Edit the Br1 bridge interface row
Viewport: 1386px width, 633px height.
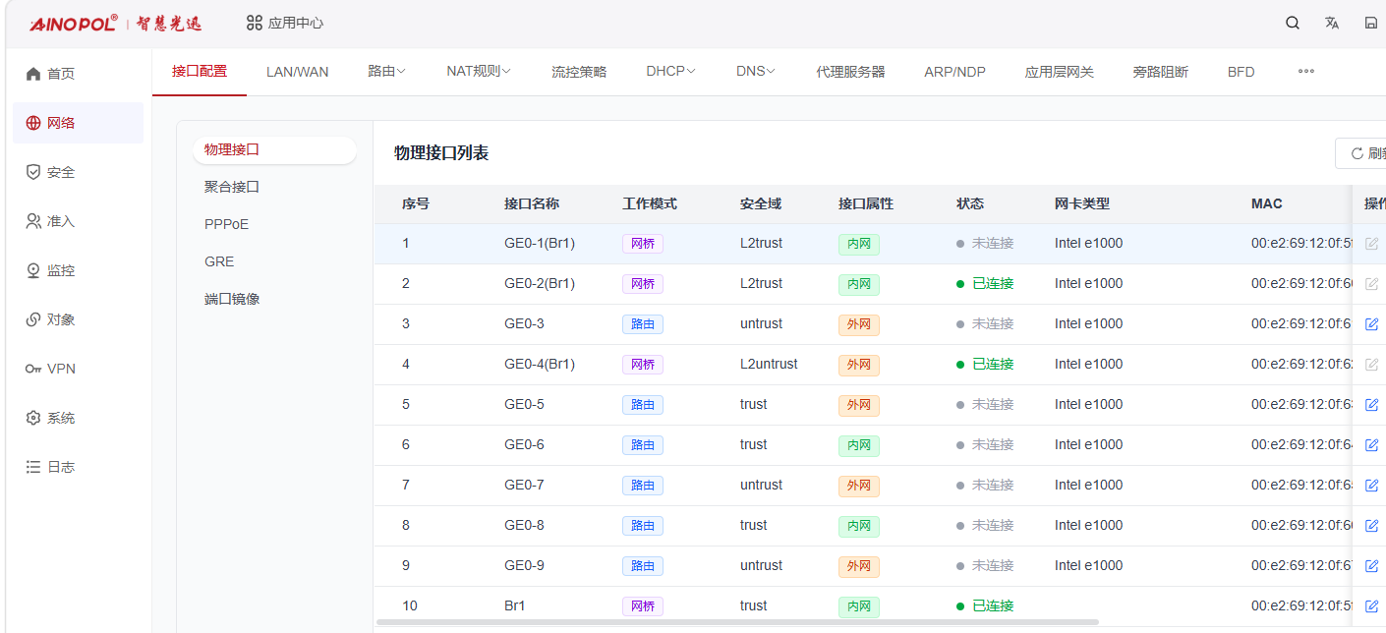1372,605
